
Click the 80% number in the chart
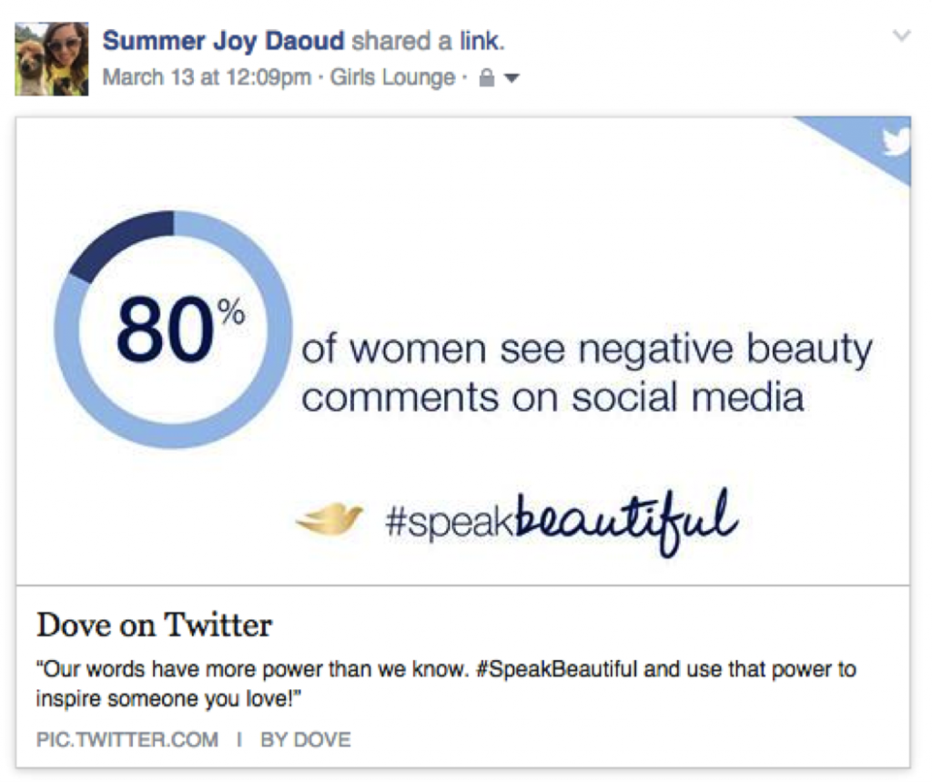coord(180,329)
